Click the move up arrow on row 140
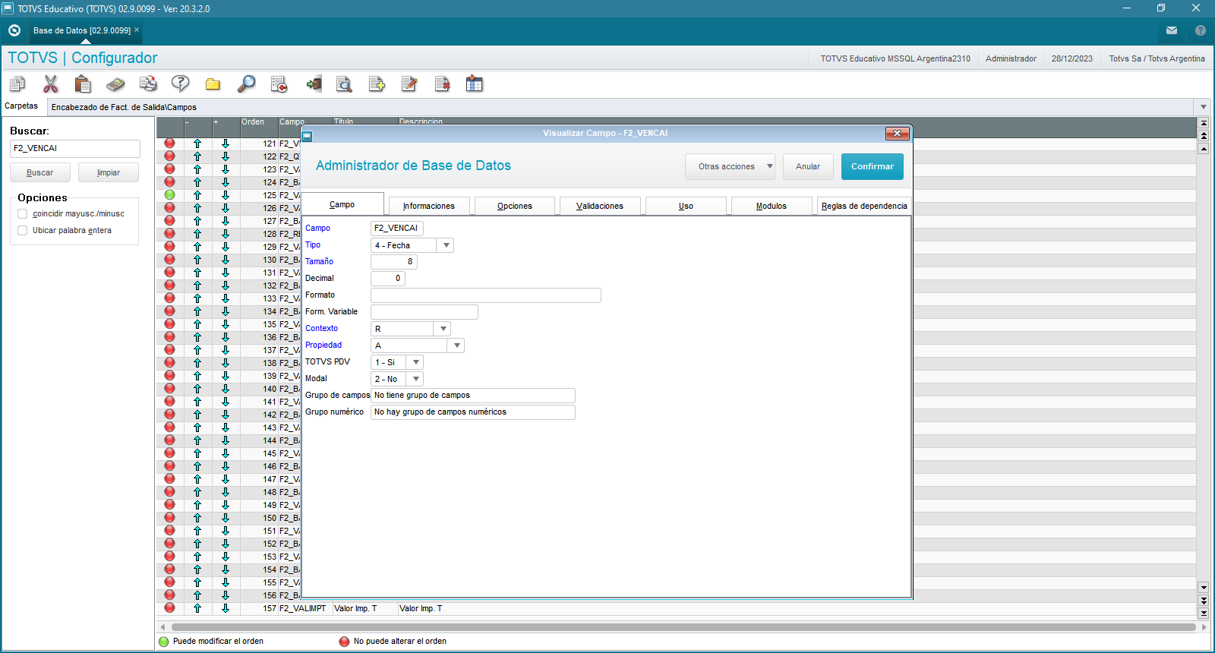Screen dimensions: 1215x653 [197, 389]
